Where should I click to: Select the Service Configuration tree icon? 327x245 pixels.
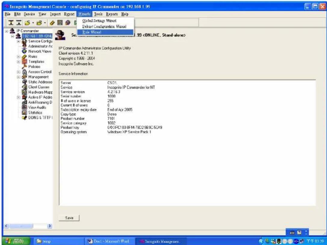tap(25, 41)
